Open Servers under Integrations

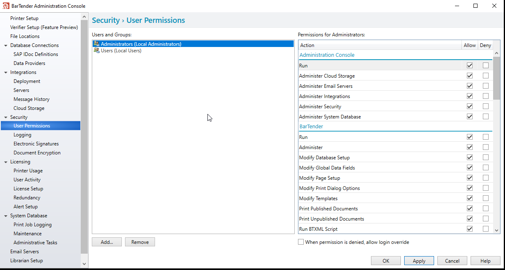coord(21,90)
